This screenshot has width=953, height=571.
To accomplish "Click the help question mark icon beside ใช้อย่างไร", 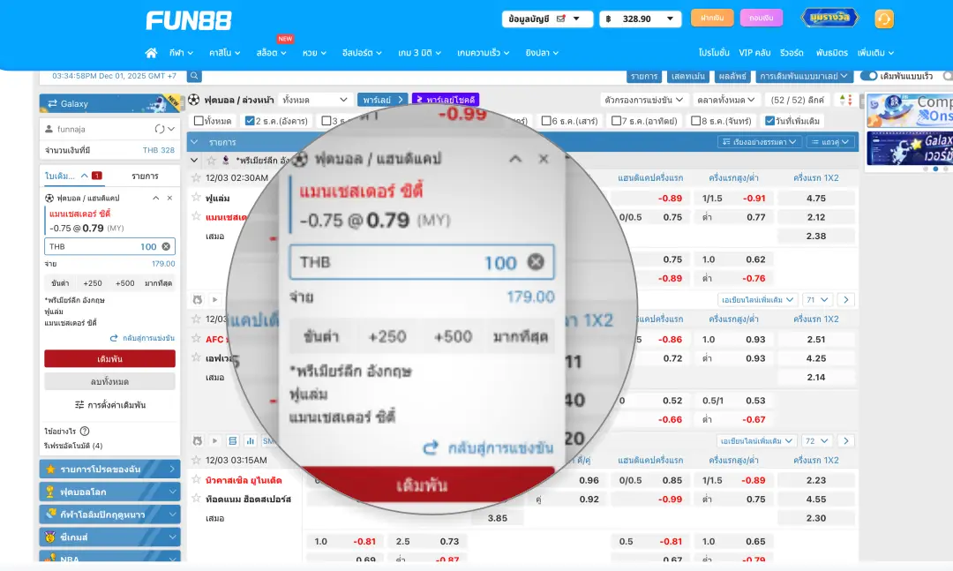I will [x=85, y=432].
